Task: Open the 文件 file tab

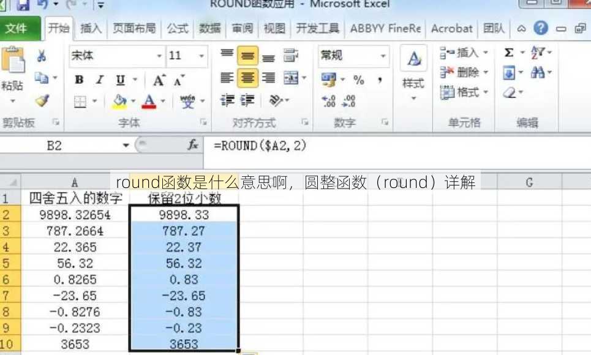Action: pyautogui.click(x=20, y=28)
